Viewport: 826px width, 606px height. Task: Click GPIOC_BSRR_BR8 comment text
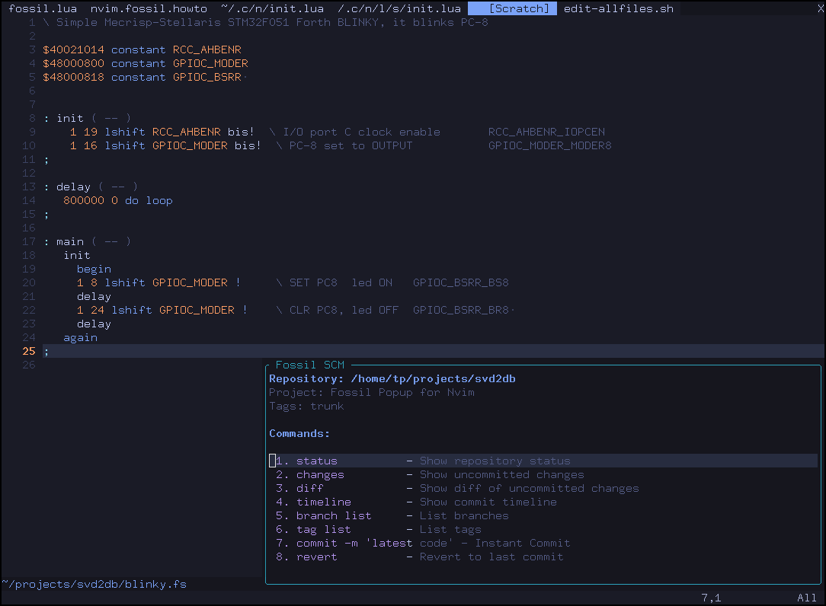tap(460, 310)
